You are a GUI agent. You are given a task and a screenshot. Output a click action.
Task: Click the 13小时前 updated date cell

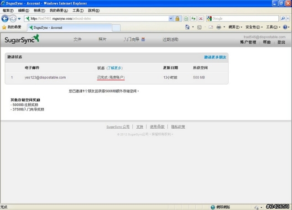(x=170, y=78)
